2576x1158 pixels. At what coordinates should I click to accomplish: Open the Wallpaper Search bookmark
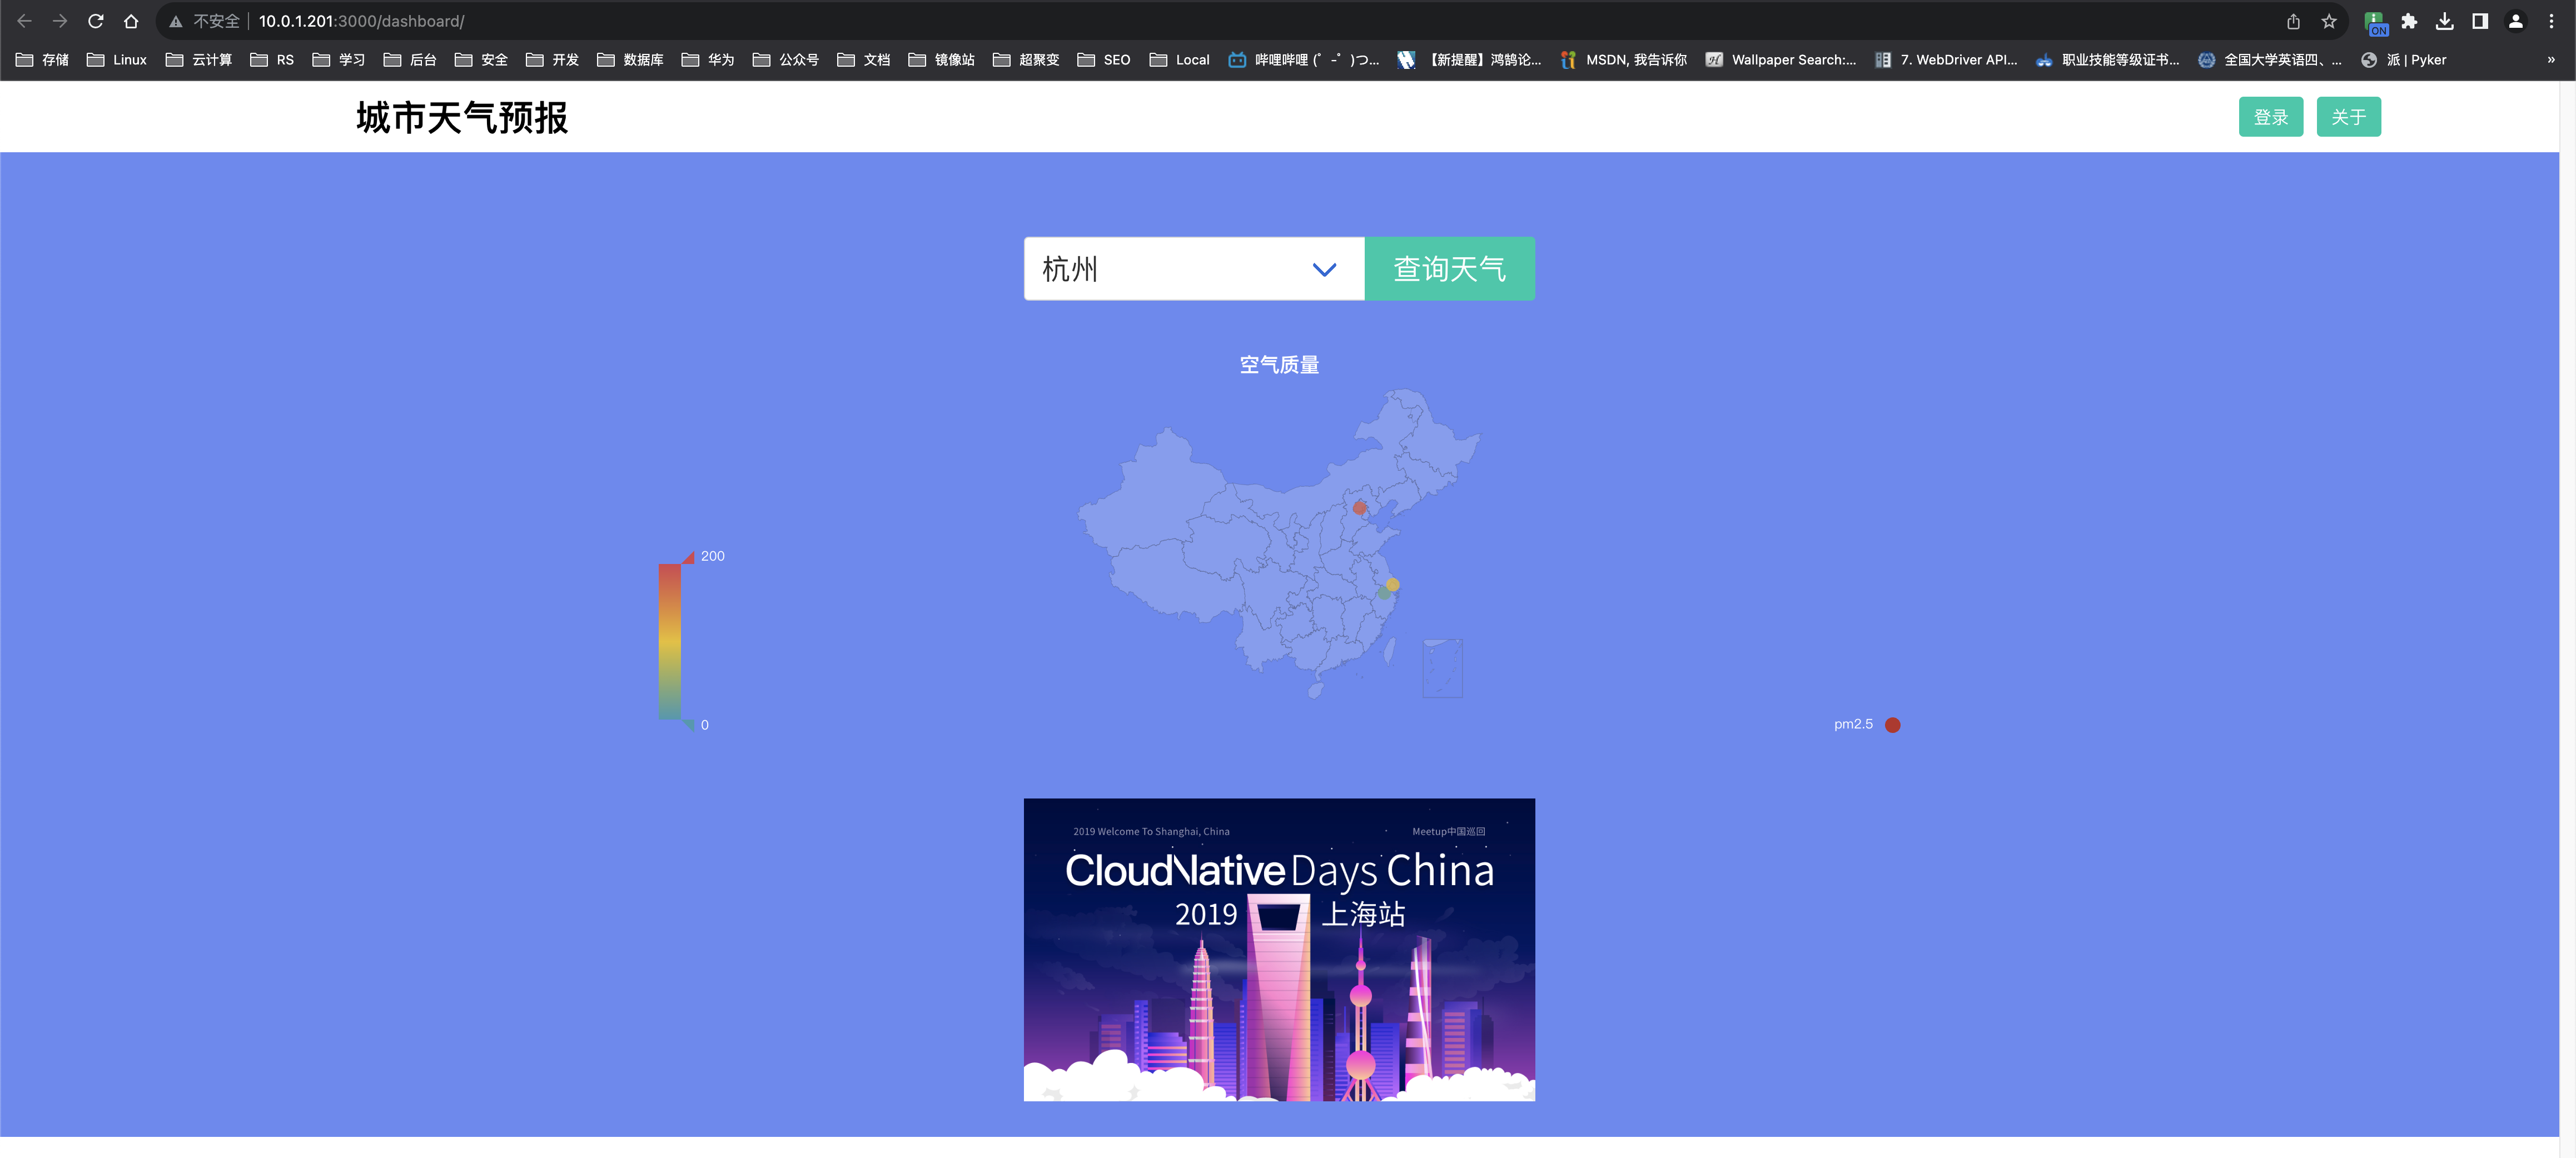[1781, 60]
